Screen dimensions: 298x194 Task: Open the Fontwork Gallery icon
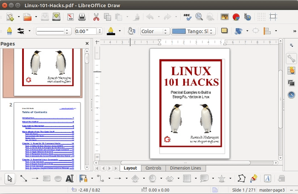click(267, 178)
